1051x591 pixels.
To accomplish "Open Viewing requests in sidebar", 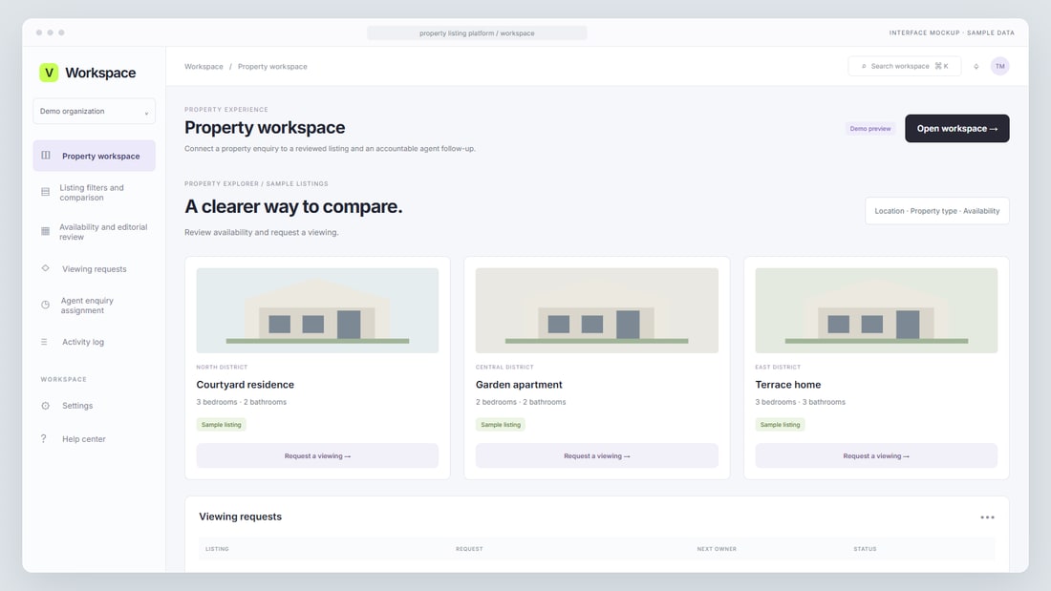I will 94,268.
